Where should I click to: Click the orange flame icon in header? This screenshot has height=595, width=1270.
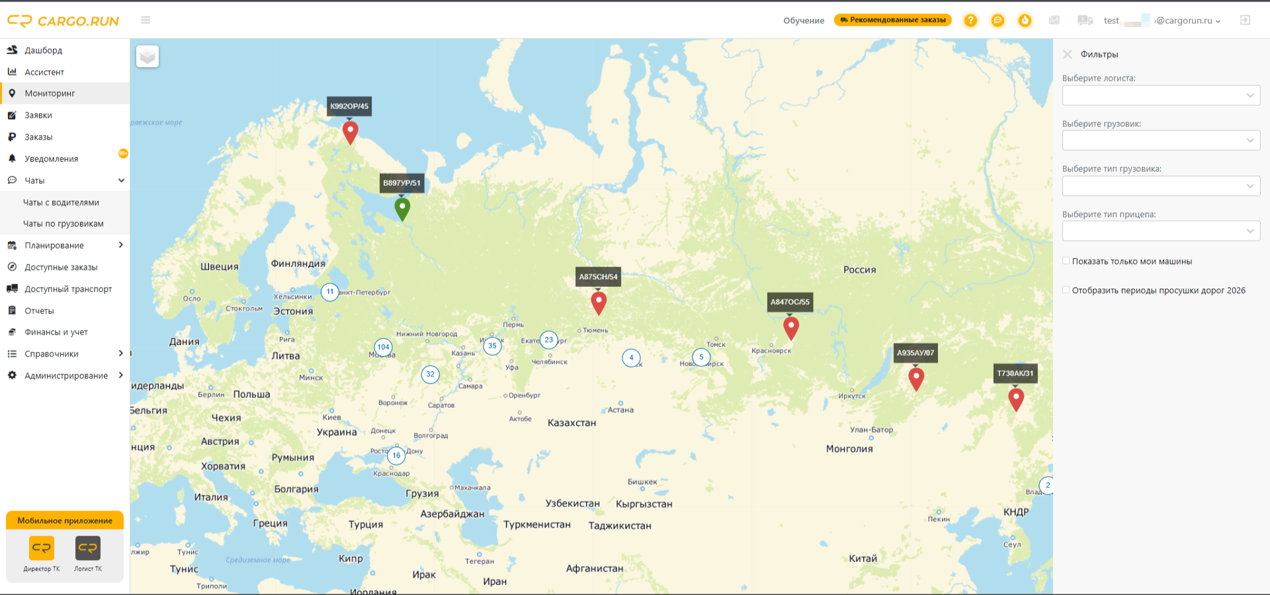pos(1025,20)
